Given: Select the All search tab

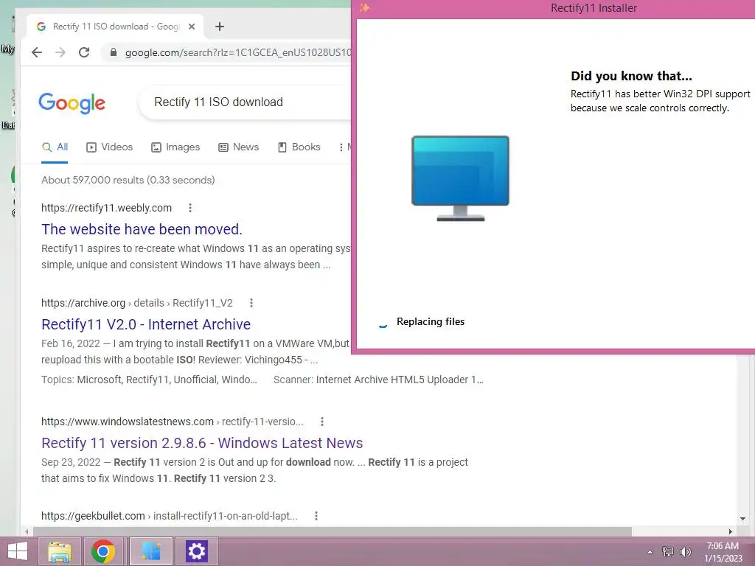Looking at the screenshot, I should [x=55, y=147].
